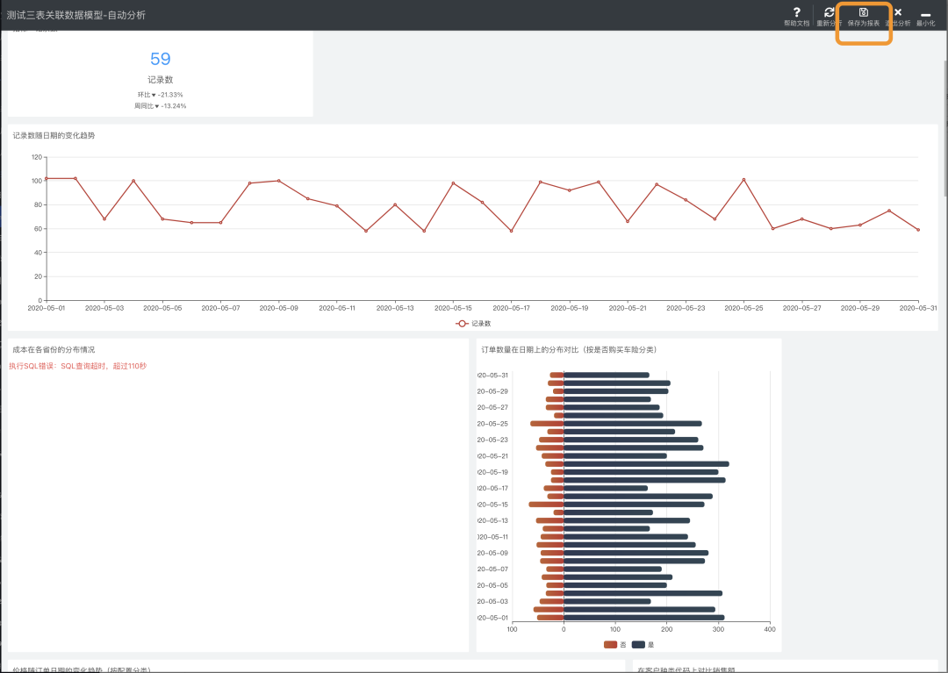The height and width of the screenshot is (673, 948).
Task: Click the KPI value 59
Action: pos(161,59)
